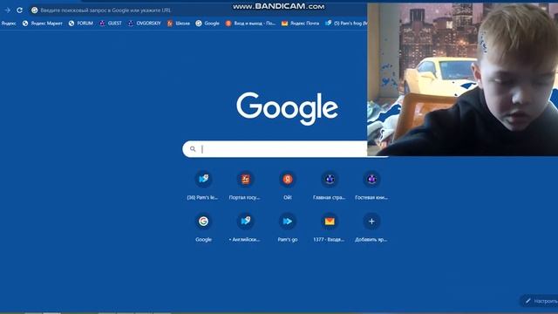Open the GUEST bookmark
558x314 pixels.
(111, 24)
